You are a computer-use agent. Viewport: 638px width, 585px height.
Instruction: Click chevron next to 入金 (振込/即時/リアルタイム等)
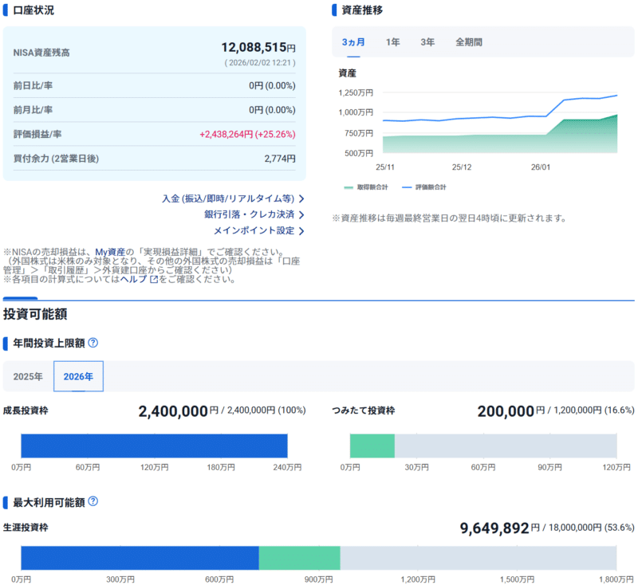pyautogui.click(x=301, y=198)
